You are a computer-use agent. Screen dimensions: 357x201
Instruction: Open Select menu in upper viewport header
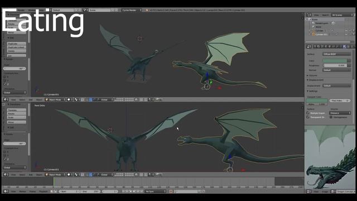22,99
